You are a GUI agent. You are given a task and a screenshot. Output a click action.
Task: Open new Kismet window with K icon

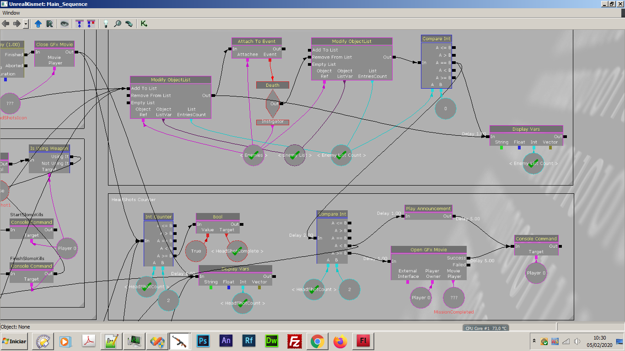click(x=144, y=23)
